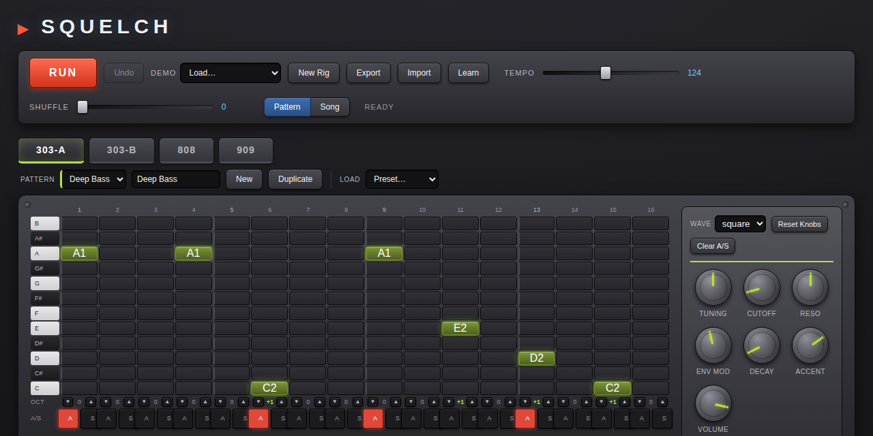Select the ENV MOD knob
Screen dimensions: 873x436
713,345
